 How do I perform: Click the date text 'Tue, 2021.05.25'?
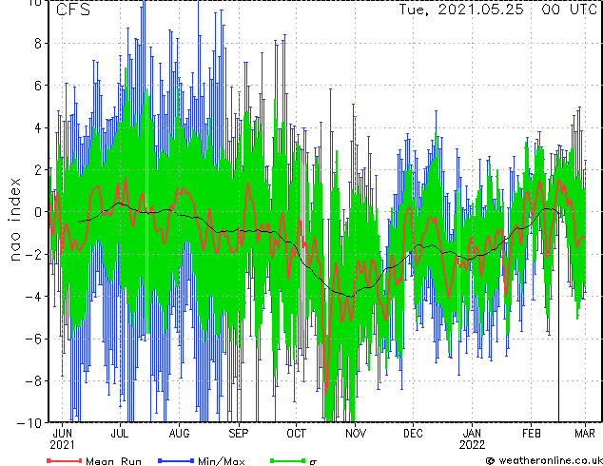461,10
